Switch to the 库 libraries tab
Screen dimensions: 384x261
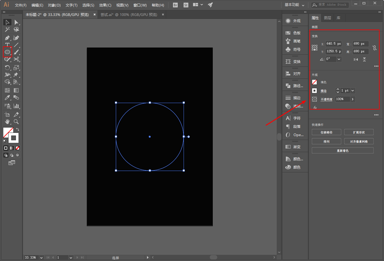(x=338, y=18)
